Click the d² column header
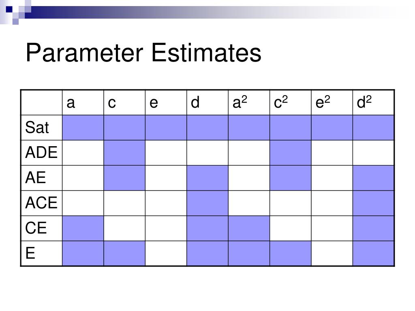The width and height of the screenshot is (415, 311). [x=364, y=102]
